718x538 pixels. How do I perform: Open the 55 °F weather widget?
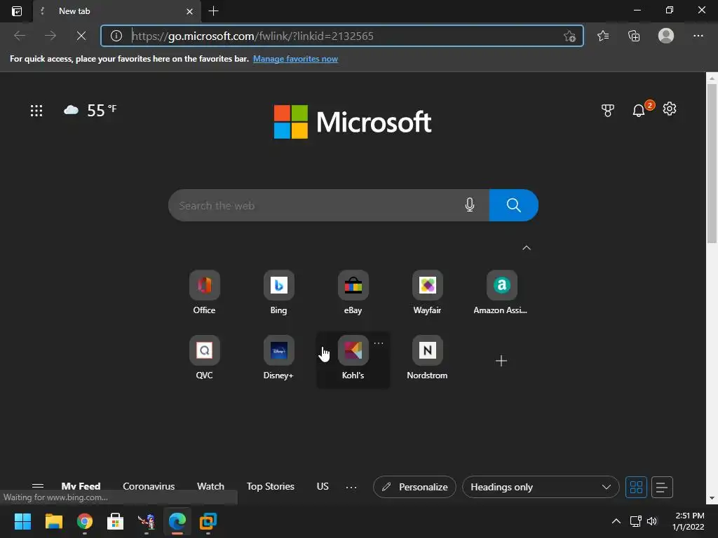pyautogui.click(x=90, y=110)
